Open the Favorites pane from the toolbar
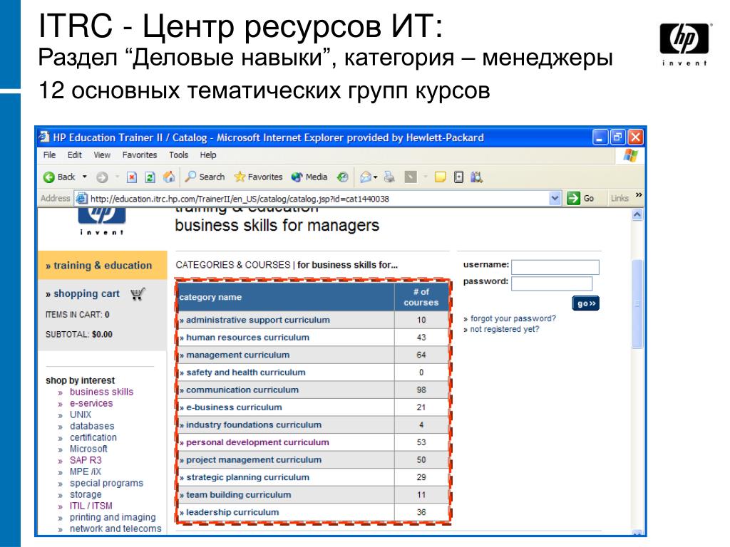Screen dimensions: 730x547 258,177
